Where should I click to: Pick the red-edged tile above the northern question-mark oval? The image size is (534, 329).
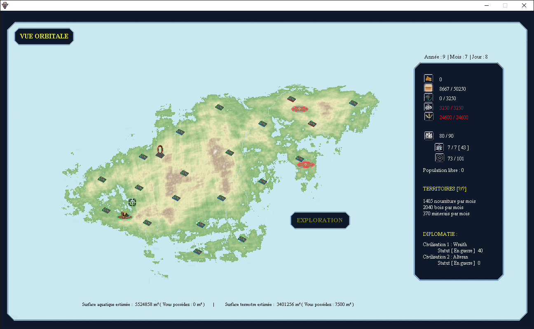coord(291,99)
